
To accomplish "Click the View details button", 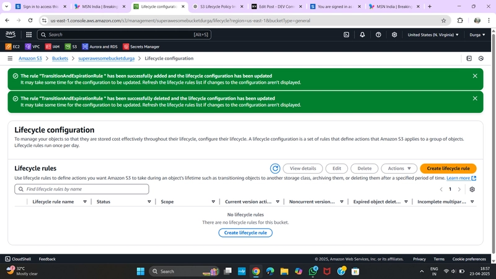I will 303,169.
